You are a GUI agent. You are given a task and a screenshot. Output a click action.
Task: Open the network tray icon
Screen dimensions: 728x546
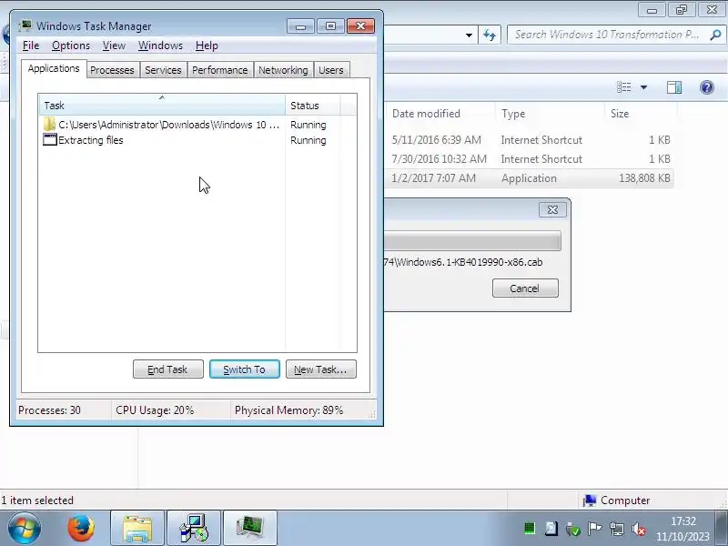[617, 529]
